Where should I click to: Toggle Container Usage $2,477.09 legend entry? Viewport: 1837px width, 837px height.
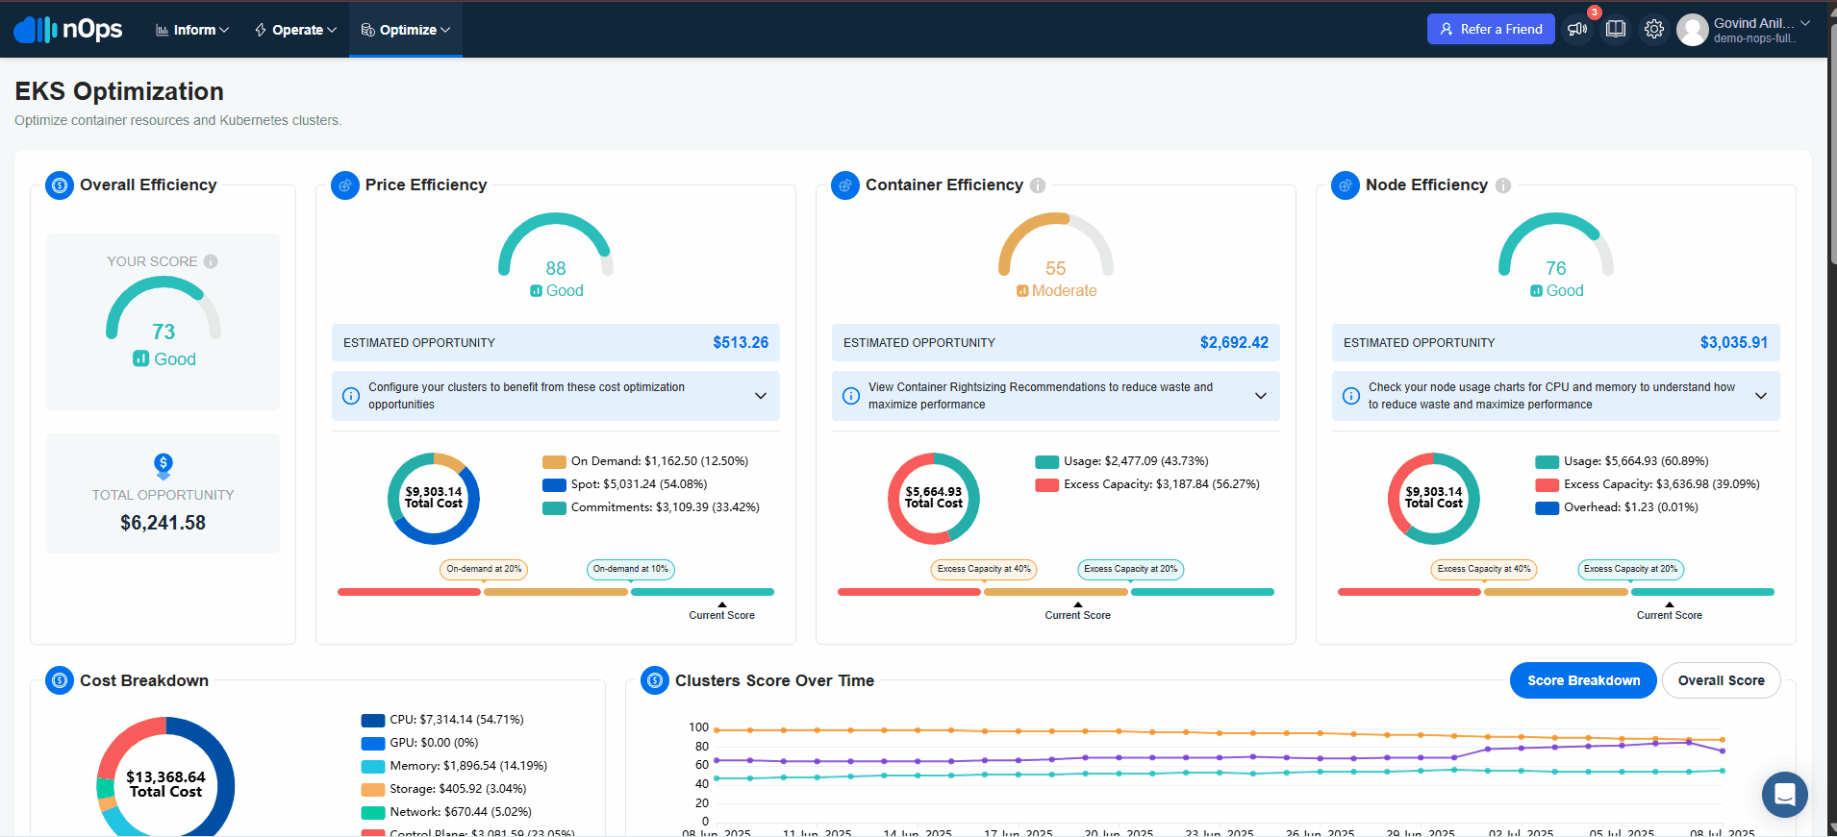click(1122, 461)
